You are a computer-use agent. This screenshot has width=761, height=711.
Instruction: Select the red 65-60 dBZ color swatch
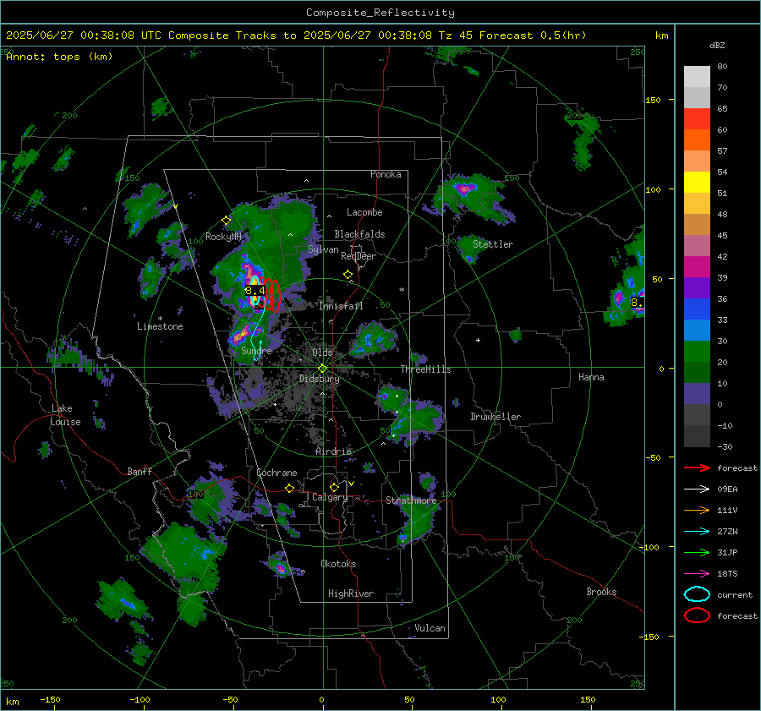tap(697, 119)
